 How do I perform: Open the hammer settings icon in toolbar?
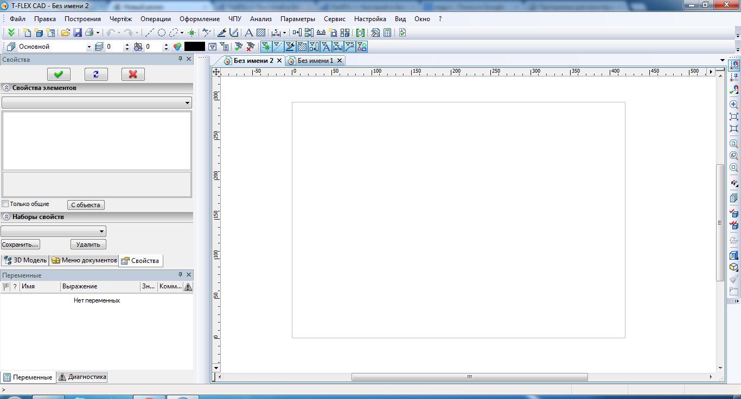[x=375, y=33]
